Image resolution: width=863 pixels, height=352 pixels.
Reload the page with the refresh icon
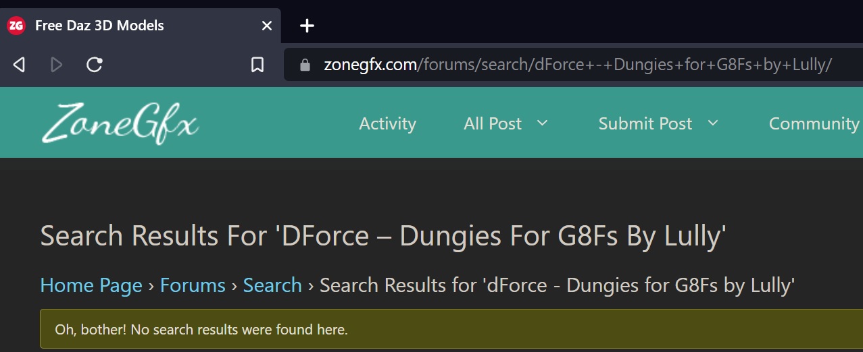pyautogui.click(x=95, y=65)
